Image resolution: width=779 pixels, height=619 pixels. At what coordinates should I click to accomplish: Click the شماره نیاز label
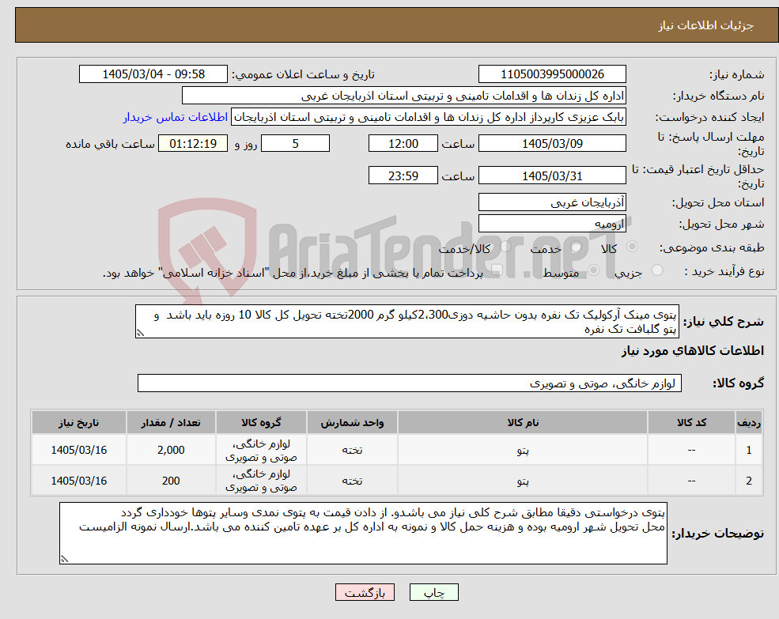tap(737, 74)
